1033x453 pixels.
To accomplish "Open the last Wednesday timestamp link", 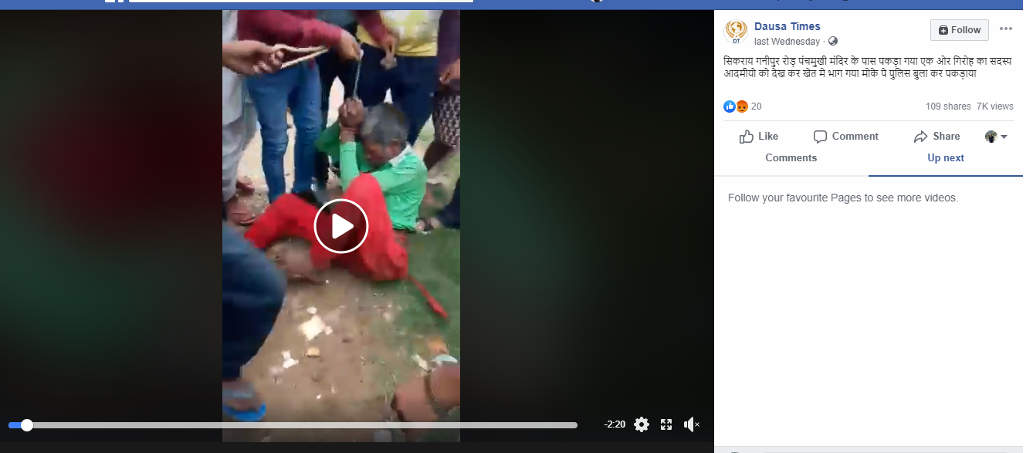I will pos(787,42).
